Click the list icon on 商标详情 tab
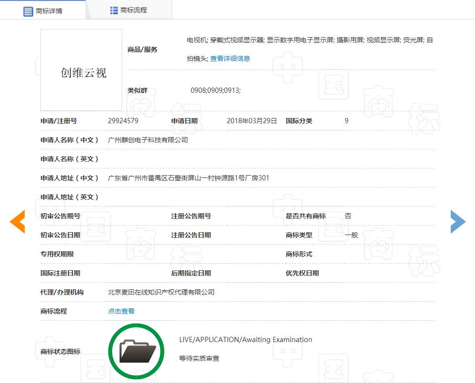 tap(28, 11)
